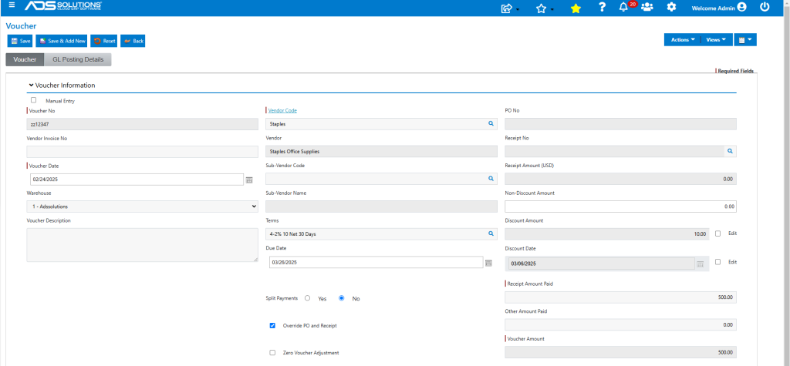Open the users group icon
The image size is (790, 366).
click(647, 8)
